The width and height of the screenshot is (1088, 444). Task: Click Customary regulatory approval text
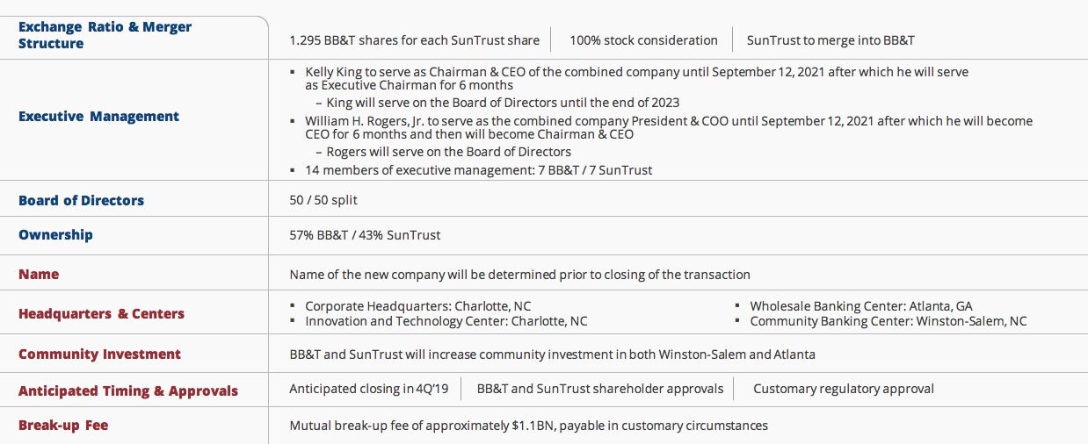point(844,389)
